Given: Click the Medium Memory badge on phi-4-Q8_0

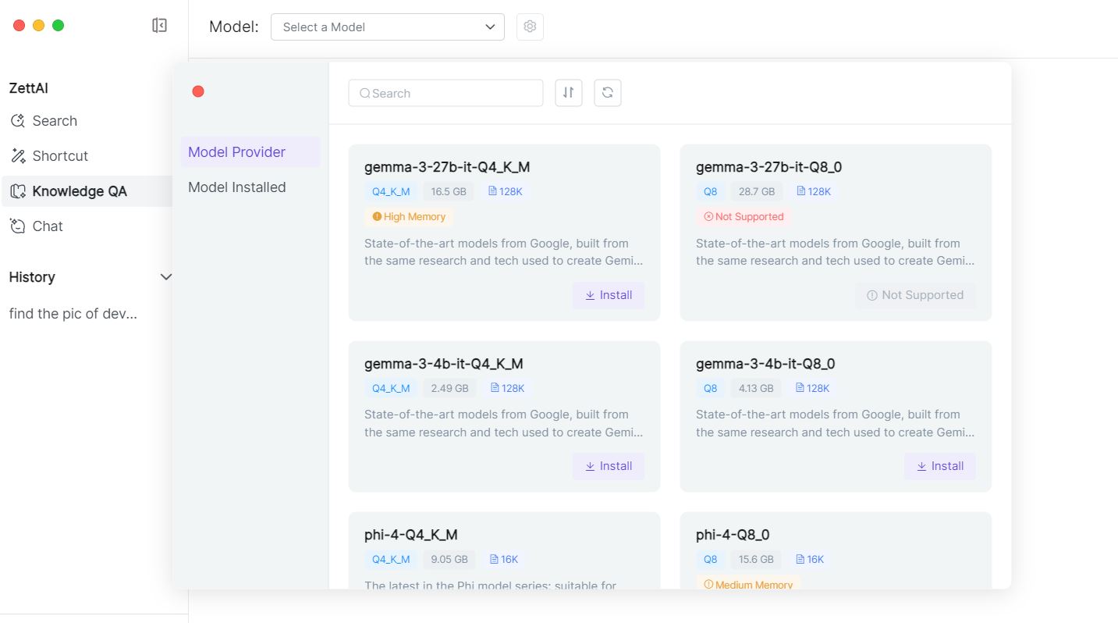Looking at the screenshot, I should point(747,584).
